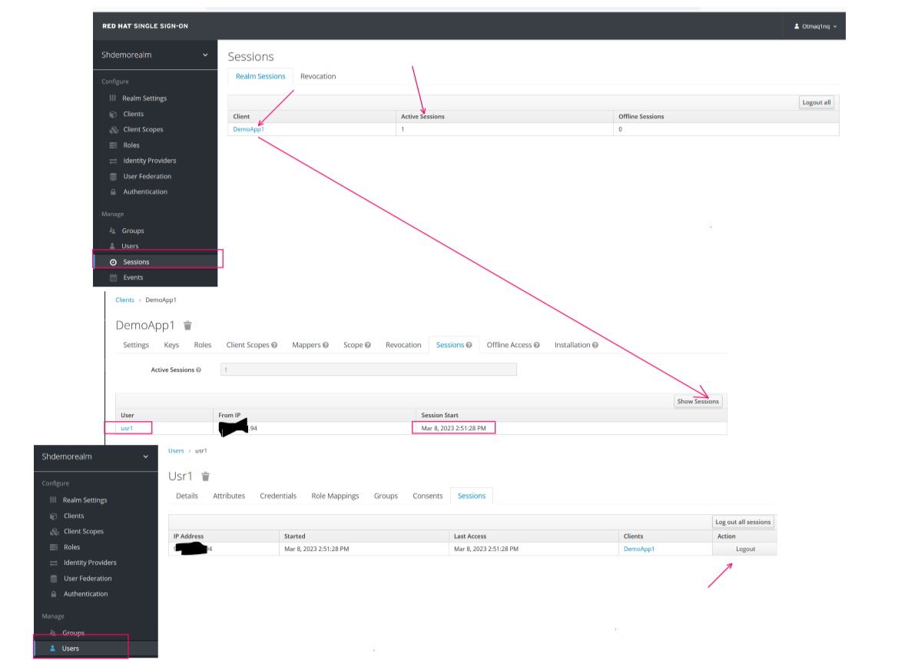The width and height of the screenshot is (898, 660).
Task: Click the Sessions clock icon in sidebar
Action: [x=114, y=262]
